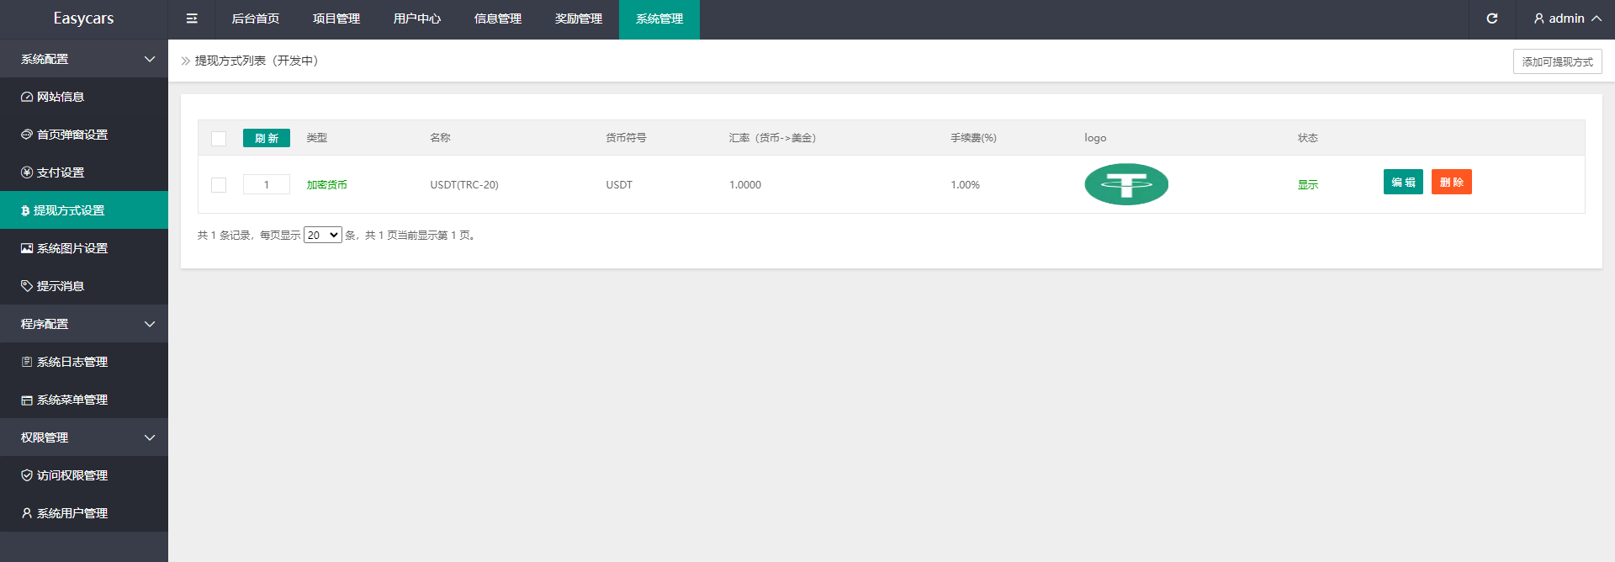Image resolution: width=1615 pixels, height=562 pixels.
Task: Click the 系统用户管理 user icon
Action: pyautogui.click(x=27, y=514)
